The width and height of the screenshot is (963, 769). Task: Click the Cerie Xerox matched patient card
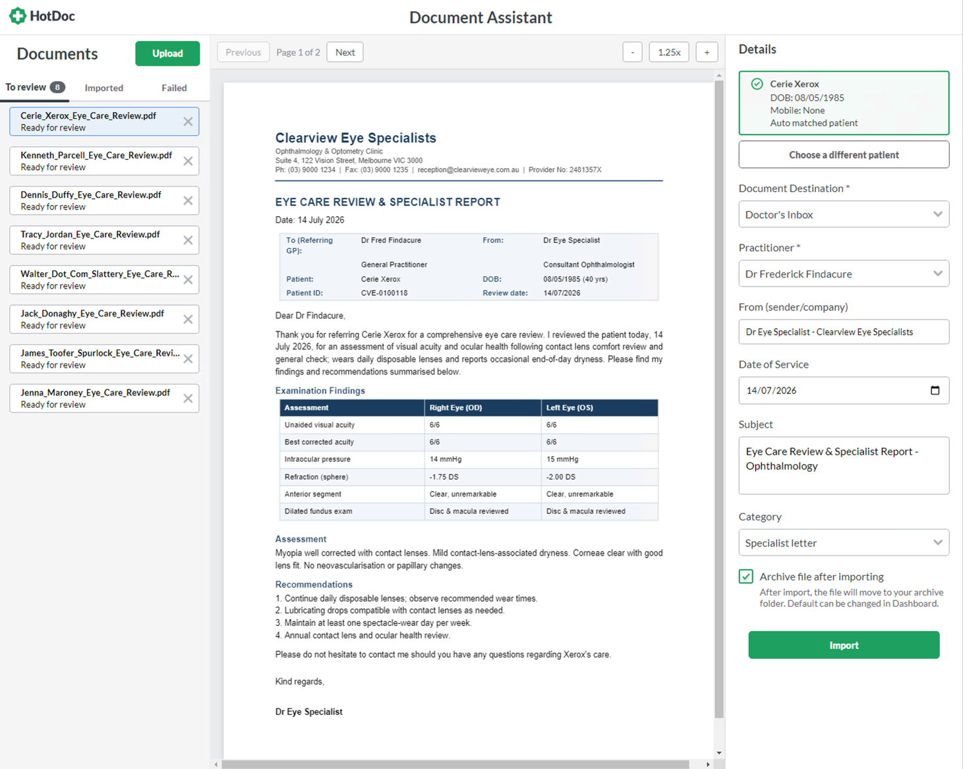pyautogui.click(x=844, y=103)
